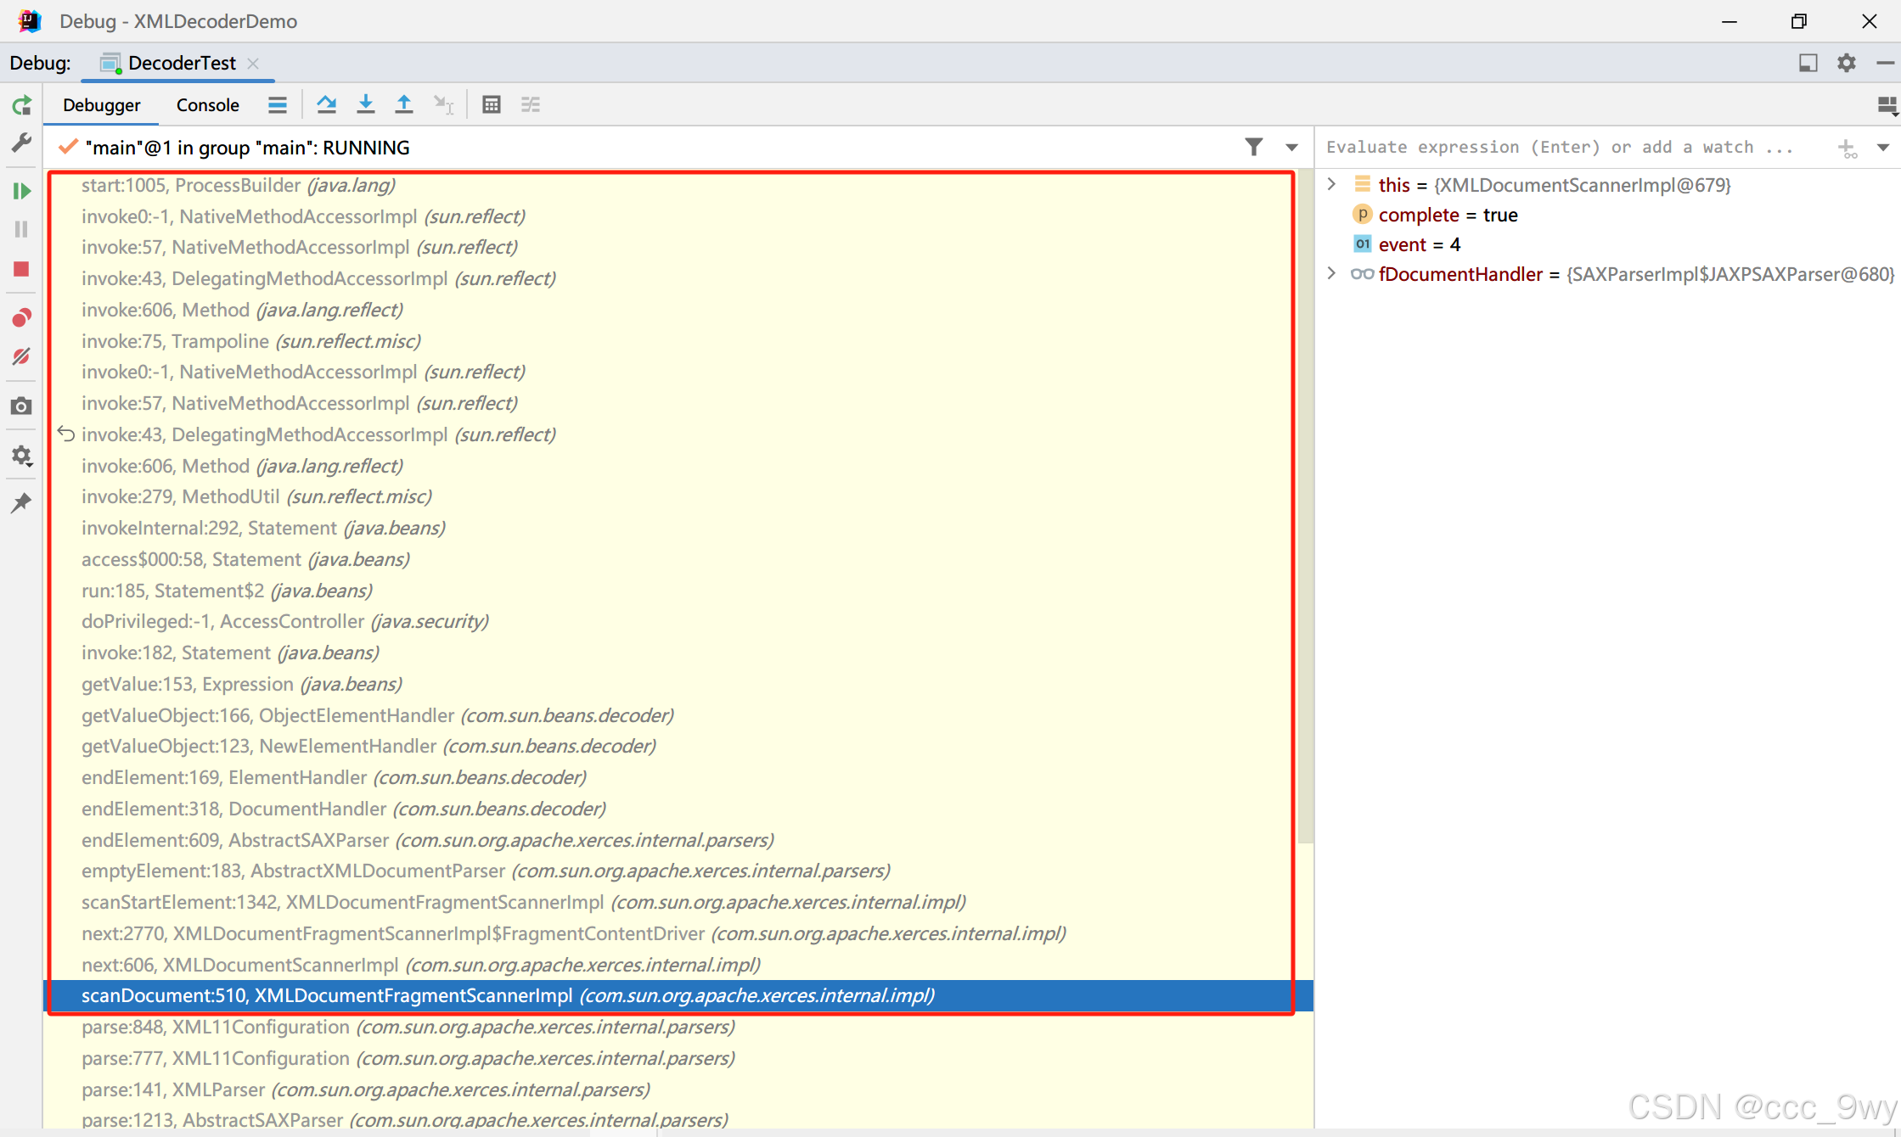
Task: Step over to the next line
Action: (327, 104)
